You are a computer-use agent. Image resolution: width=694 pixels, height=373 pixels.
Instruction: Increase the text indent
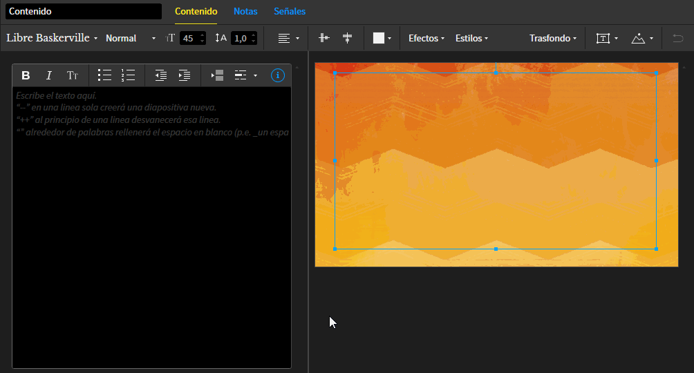click(x=184, y=76)
